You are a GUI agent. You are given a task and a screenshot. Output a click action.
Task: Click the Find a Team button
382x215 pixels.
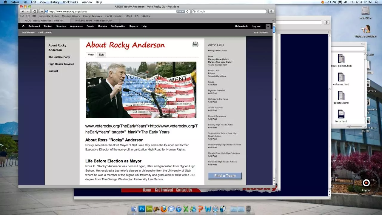pyautogui.click(x=225, y=176)
